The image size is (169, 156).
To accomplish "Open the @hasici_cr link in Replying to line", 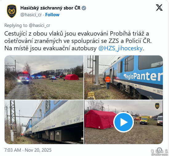I will click(x=39, y=25).
